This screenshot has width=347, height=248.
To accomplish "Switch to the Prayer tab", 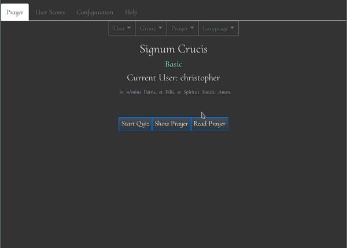I will (x=14, y=12).
